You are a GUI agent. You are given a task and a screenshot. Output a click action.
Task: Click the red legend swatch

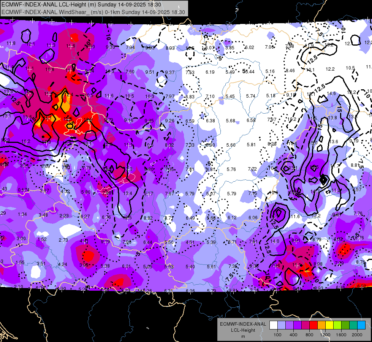point(313,325)
